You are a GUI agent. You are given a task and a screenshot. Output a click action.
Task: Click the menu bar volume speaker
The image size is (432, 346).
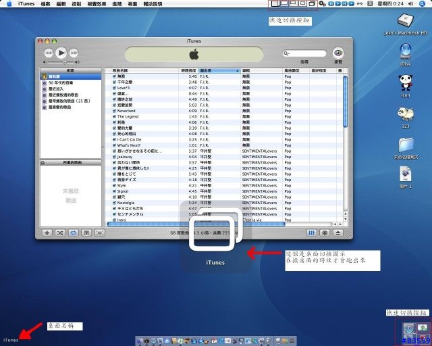click(x=410, y=3)
